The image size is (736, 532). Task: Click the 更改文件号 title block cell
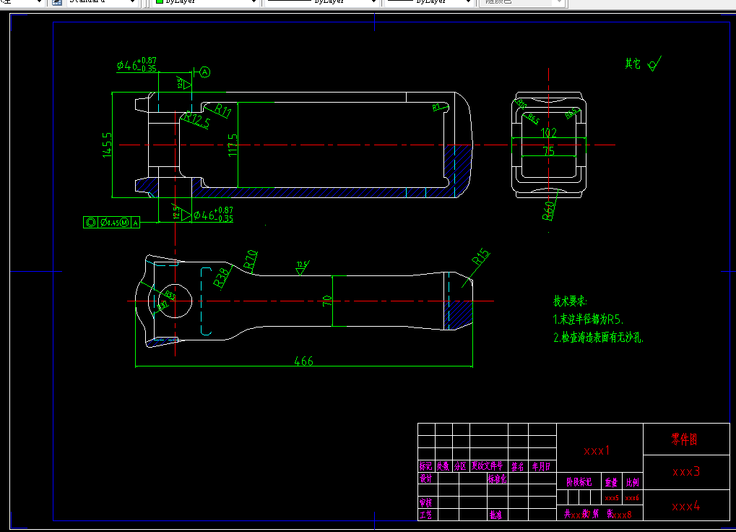(488, 465)
